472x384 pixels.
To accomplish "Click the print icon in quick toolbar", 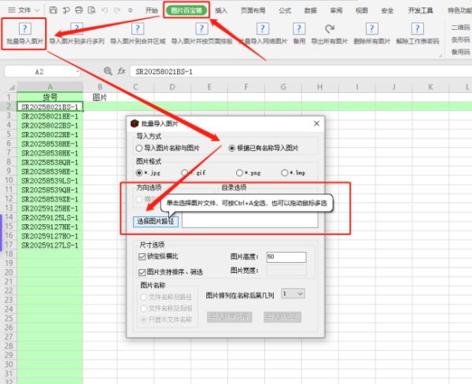I will (x=79, y=10).
